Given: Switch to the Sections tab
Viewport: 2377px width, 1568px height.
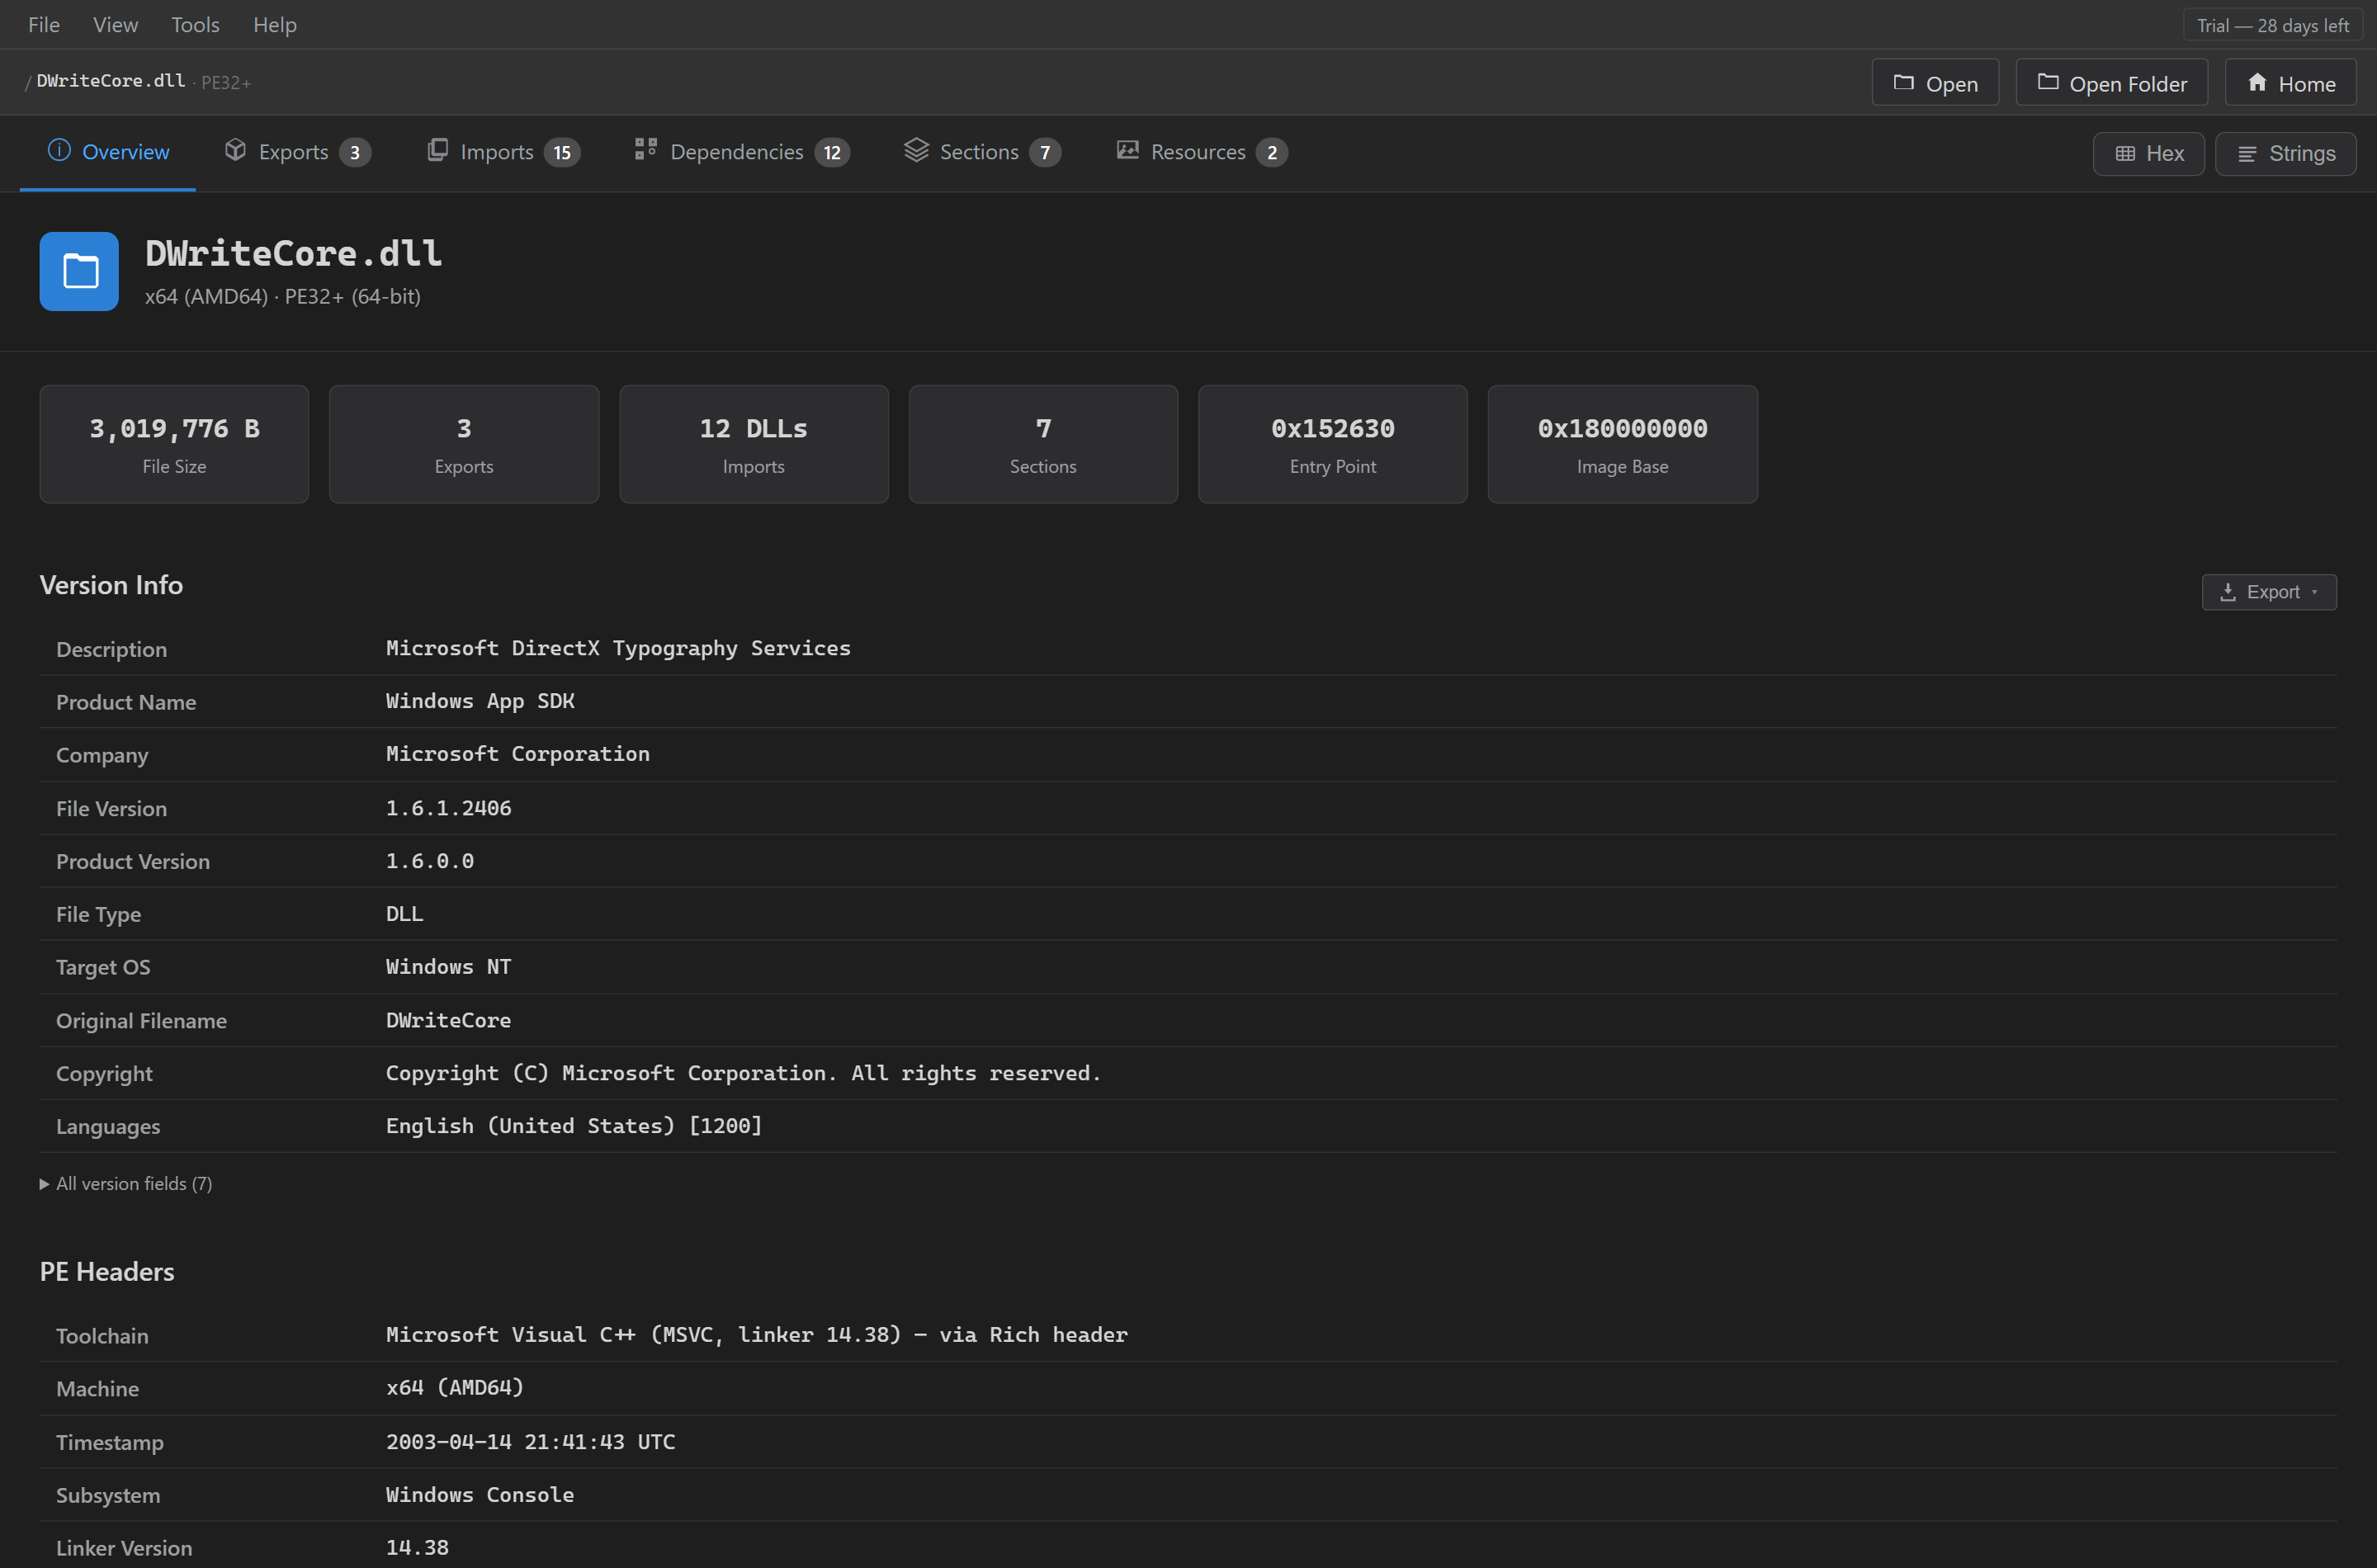Looking at the screenshot, I should click(982, 152).
